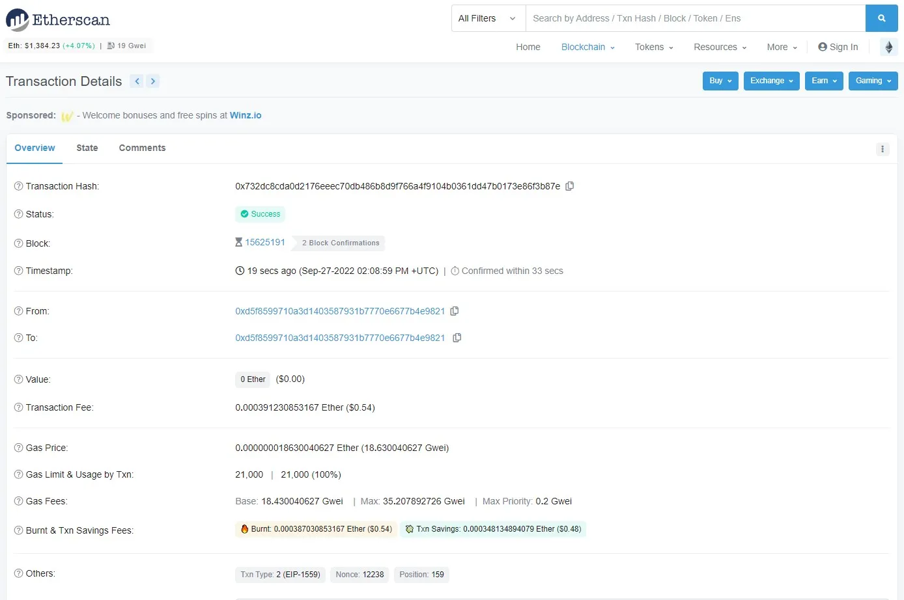Click help icon beside Gas Price
The height and width of the screenshot is (600, 904).
click(x=18, y=448)
